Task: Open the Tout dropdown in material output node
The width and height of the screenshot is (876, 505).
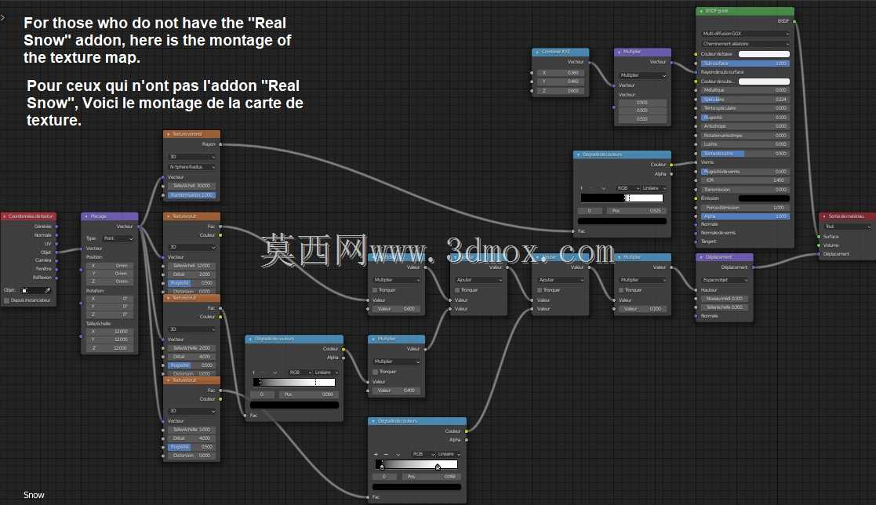Action: coord(847,227)
